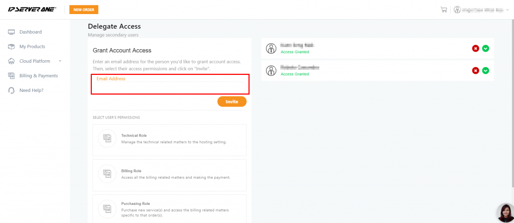Select the Billing Role permission card
Viewport: 514px width, 223px height.
[x=170, y=175]
